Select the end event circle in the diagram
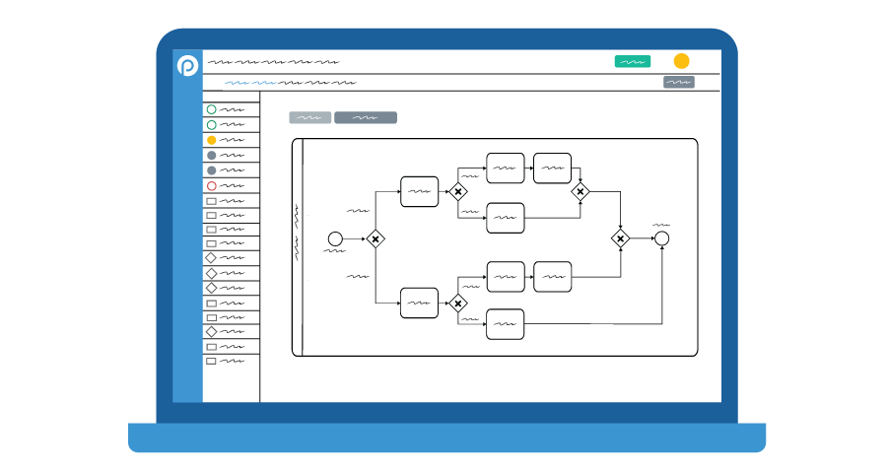Screen dimensions: 887x473 (x=662, y=238)
